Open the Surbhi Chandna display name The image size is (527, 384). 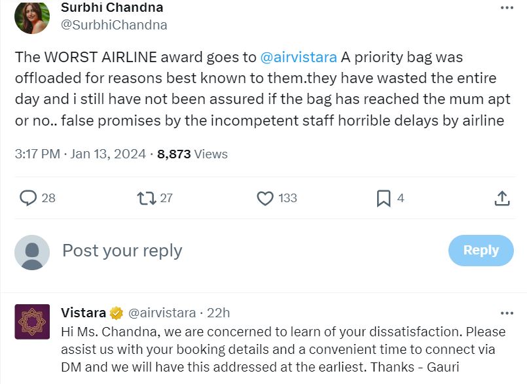[112, 8]
